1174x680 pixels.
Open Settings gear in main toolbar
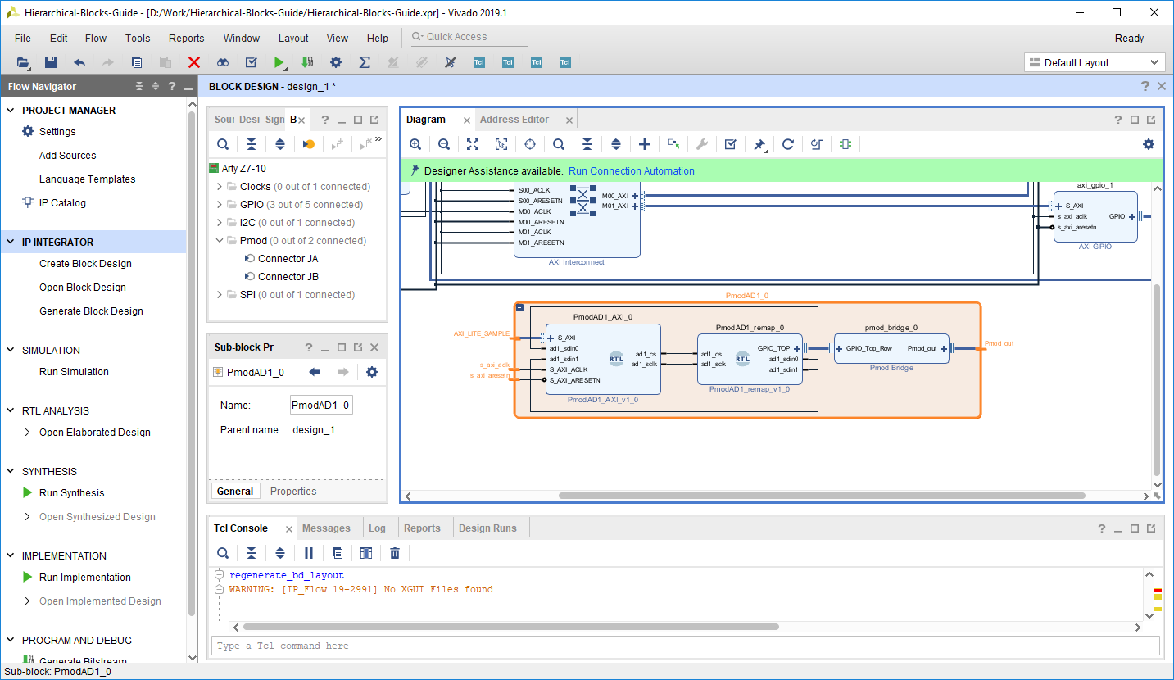coord(336,62)
